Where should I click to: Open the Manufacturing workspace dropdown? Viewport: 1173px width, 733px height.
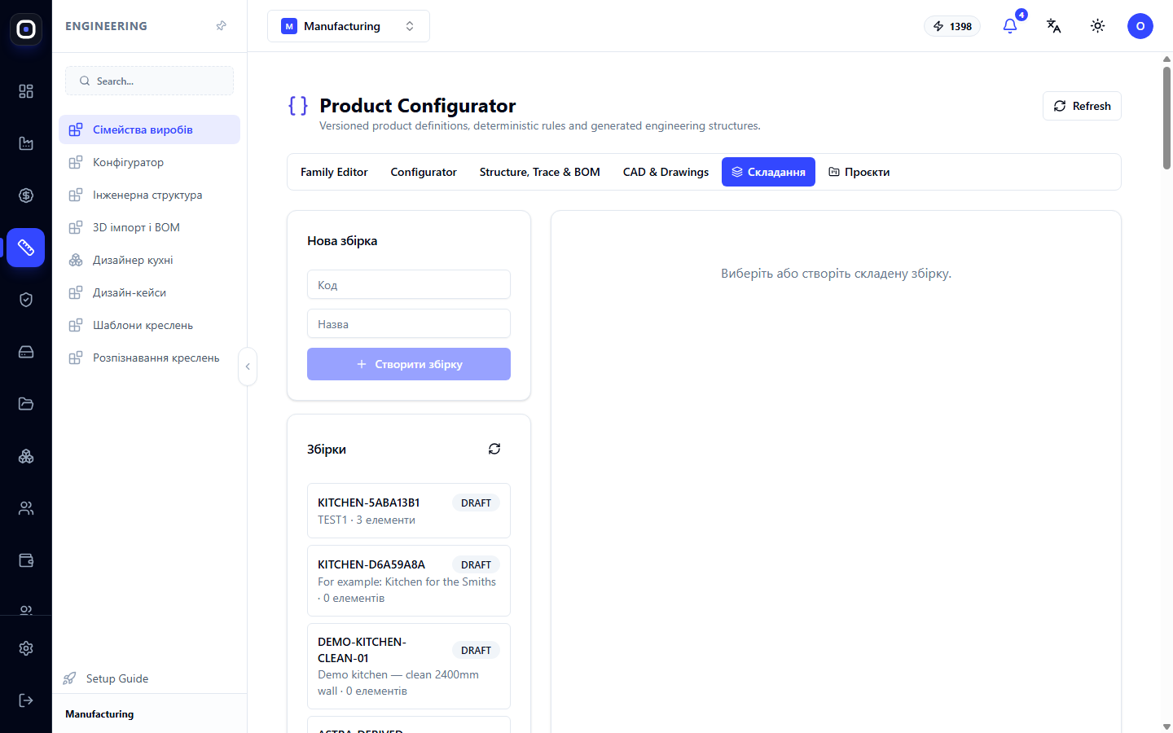(x=349, y=26)
